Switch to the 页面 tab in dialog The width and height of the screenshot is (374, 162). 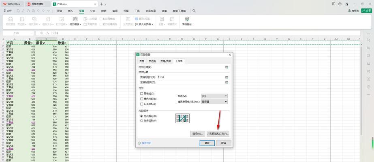142,61
